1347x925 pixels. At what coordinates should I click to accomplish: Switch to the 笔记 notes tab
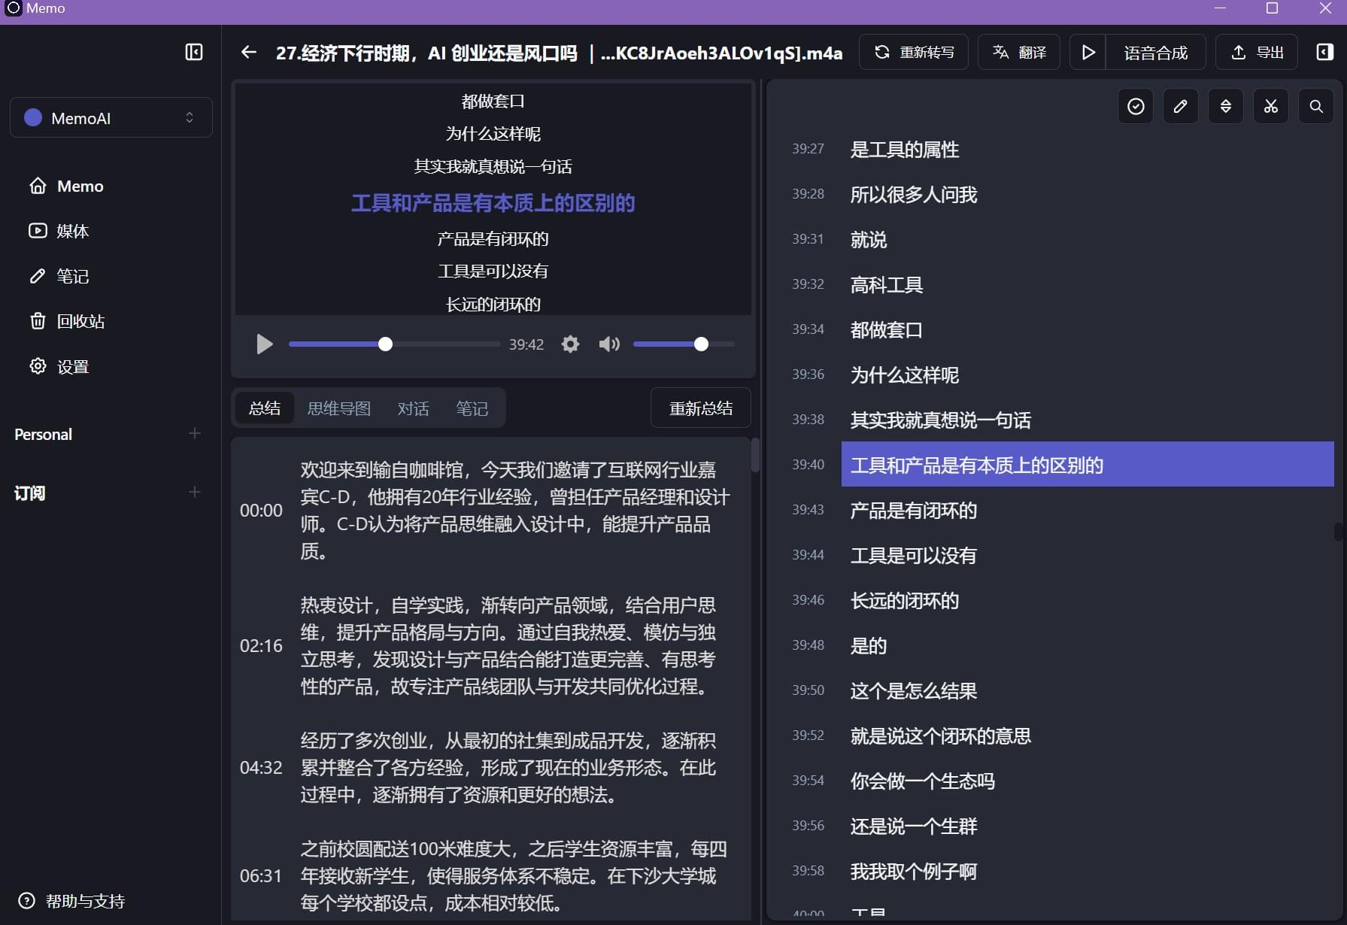pyautogui.click(x=472, y=408)
